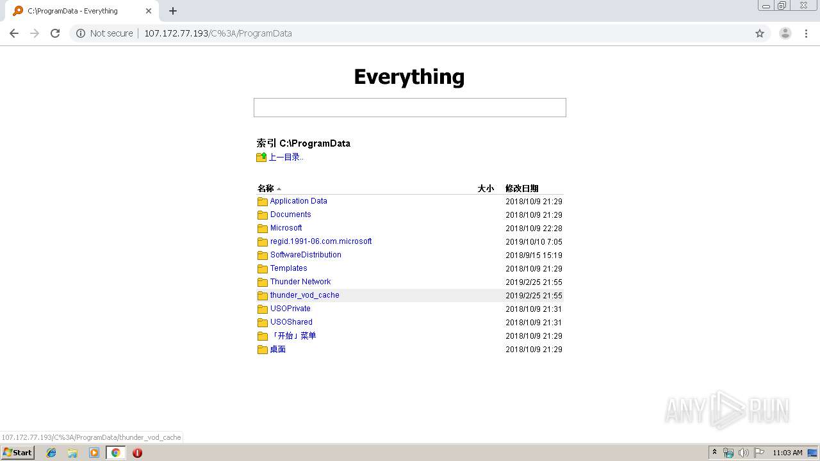The image size is (820, 461).
Task: Click the folder icon beside Microsoft
Action: [263, 229]
